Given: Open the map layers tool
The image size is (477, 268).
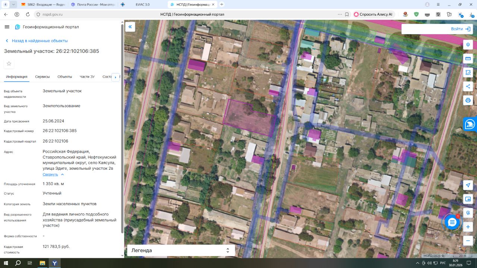Looking at the screenshot, I should pos(468,45).
